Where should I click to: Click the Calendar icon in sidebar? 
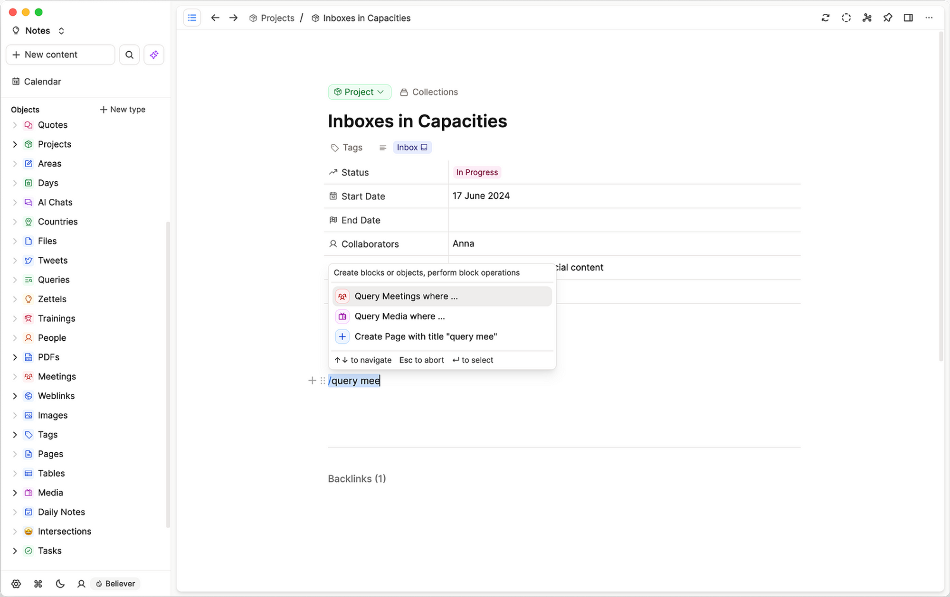point(14,81)
